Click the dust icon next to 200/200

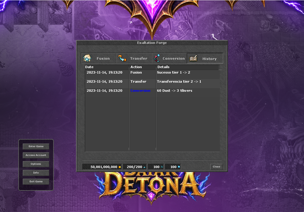pos(144,167)
